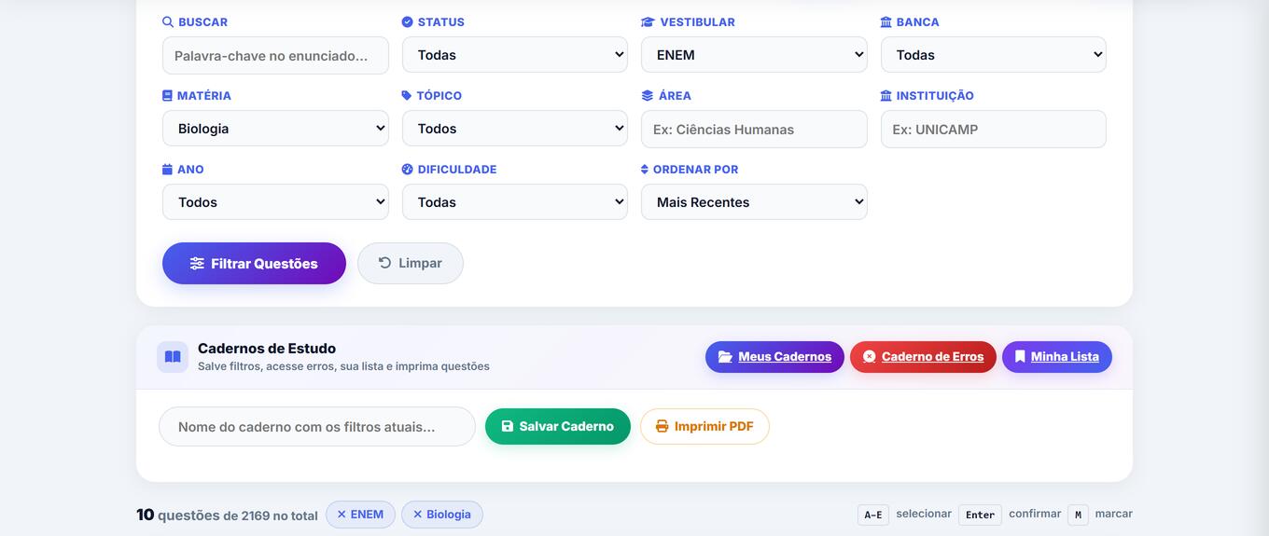This screenshot has width=1269, height=536.
Task: Click the open-book icon of Cadernos de Estudo
Action: coord(173,356)
